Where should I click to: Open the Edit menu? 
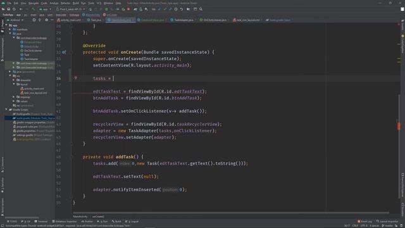pos(16,3)
